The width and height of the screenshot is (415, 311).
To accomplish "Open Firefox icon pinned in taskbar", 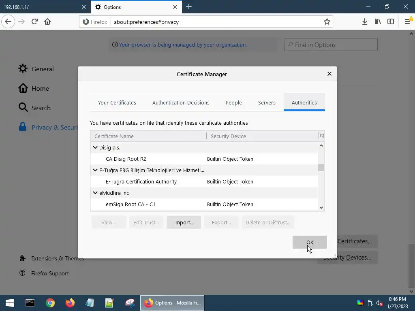I will click(x=70, y=303).
